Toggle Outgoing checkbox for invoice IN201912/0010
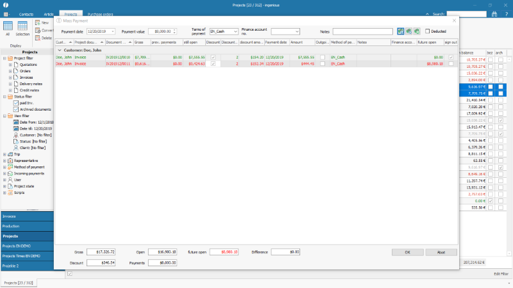Screen dimensions: 513x288 pyautogui.click(x=323, y=57)
